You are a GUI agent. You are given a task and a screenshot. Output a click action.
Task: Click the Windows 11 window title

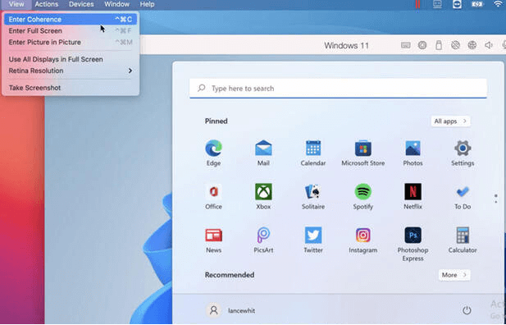[x=346, y=46]
